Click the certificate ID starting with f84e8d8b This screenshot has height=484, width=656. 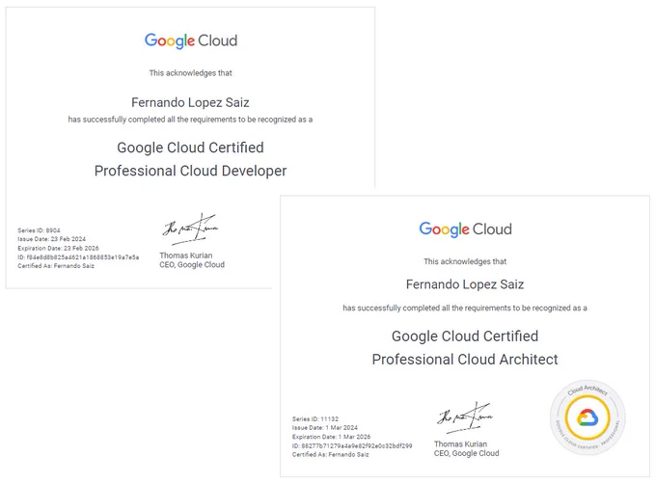tap(78, 257)
